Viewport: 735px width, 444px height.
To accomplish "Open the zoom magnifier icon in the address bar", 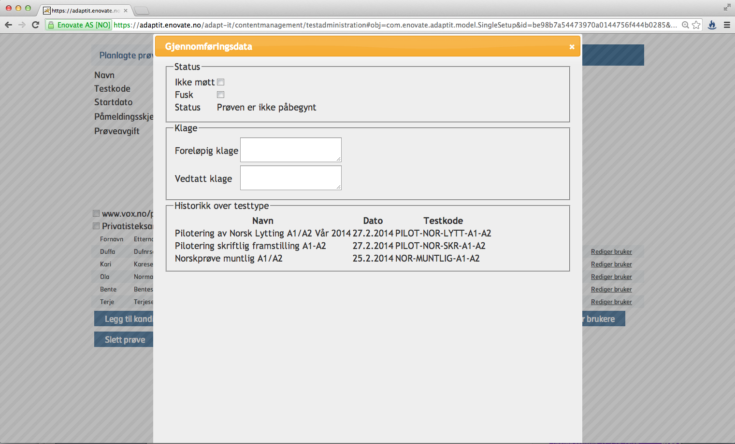I will [685, 25].
